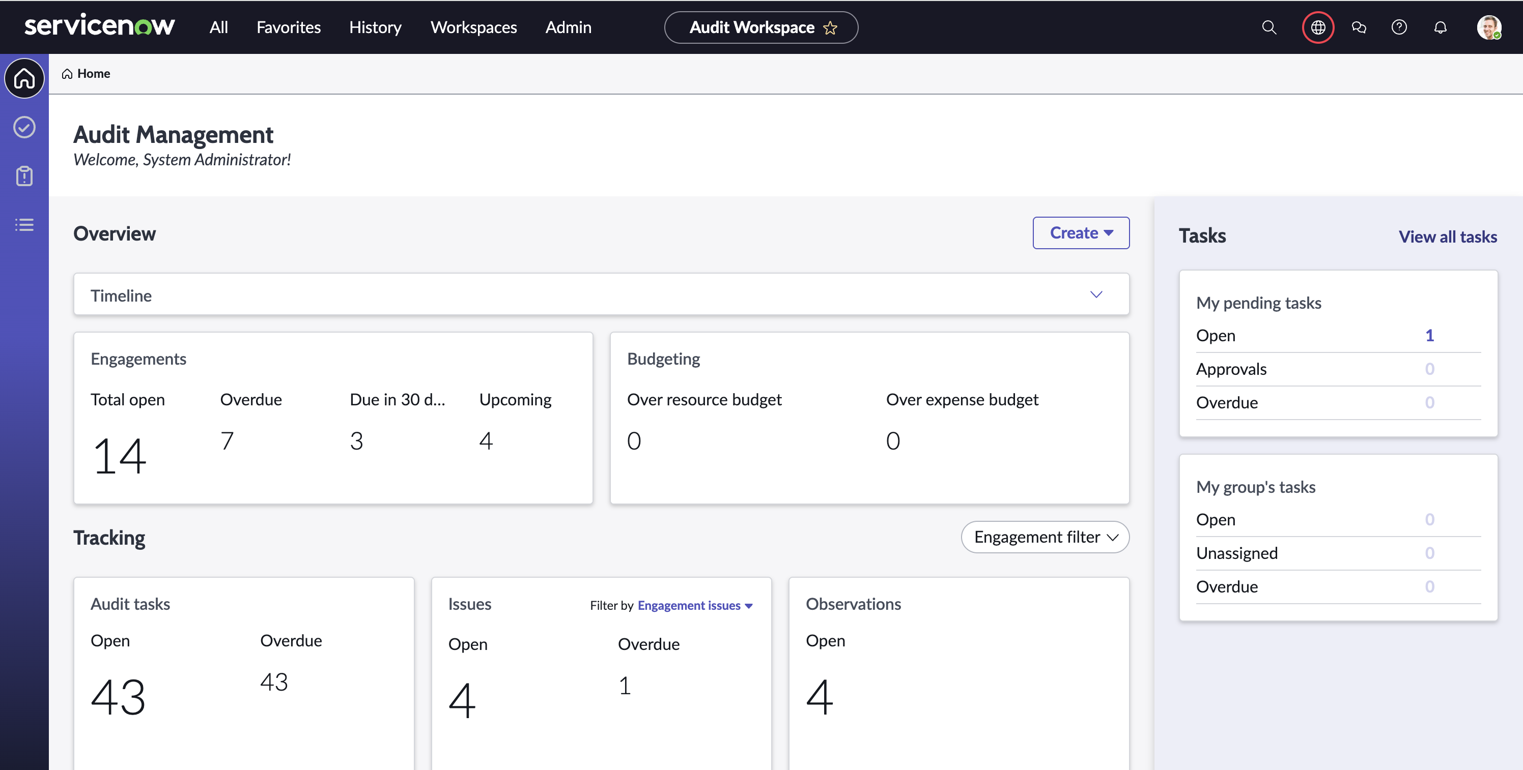The width and height of the screenshot is (1523, 770).
Task: Change Issues filter Engagement issues dropdown
Action: point(695,605)
